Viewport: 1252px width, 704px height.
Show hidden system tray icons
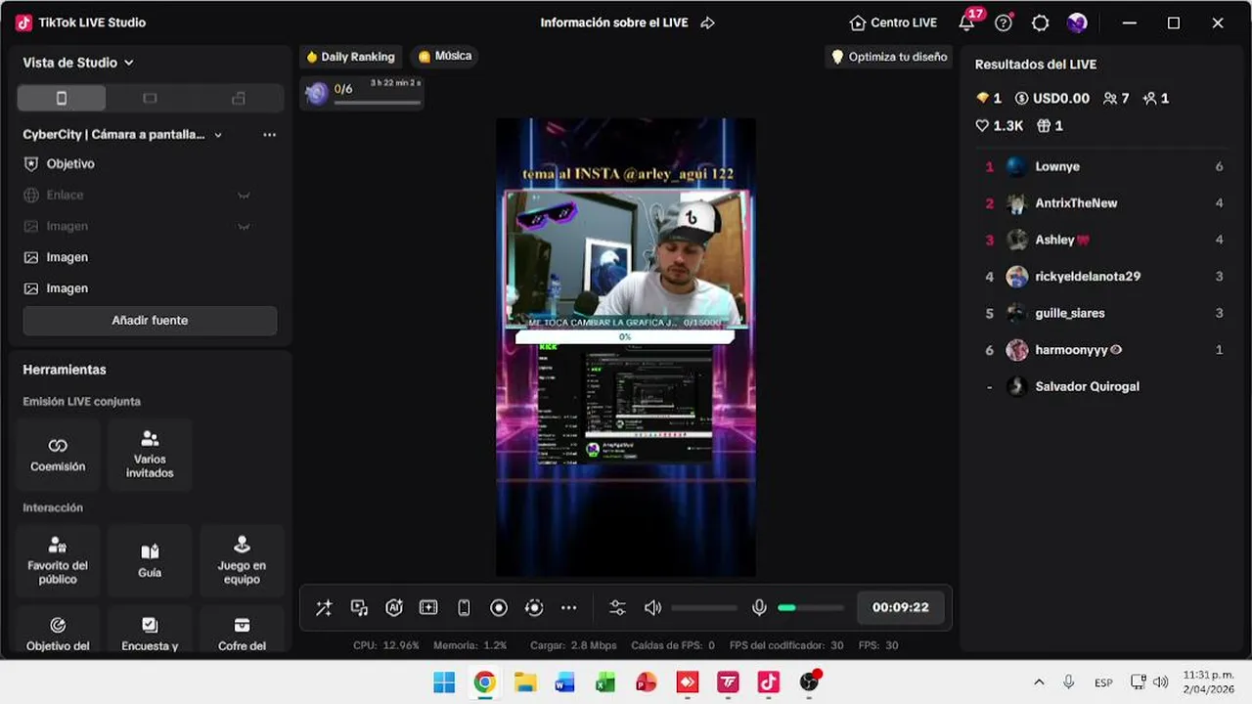(1039, 682)
